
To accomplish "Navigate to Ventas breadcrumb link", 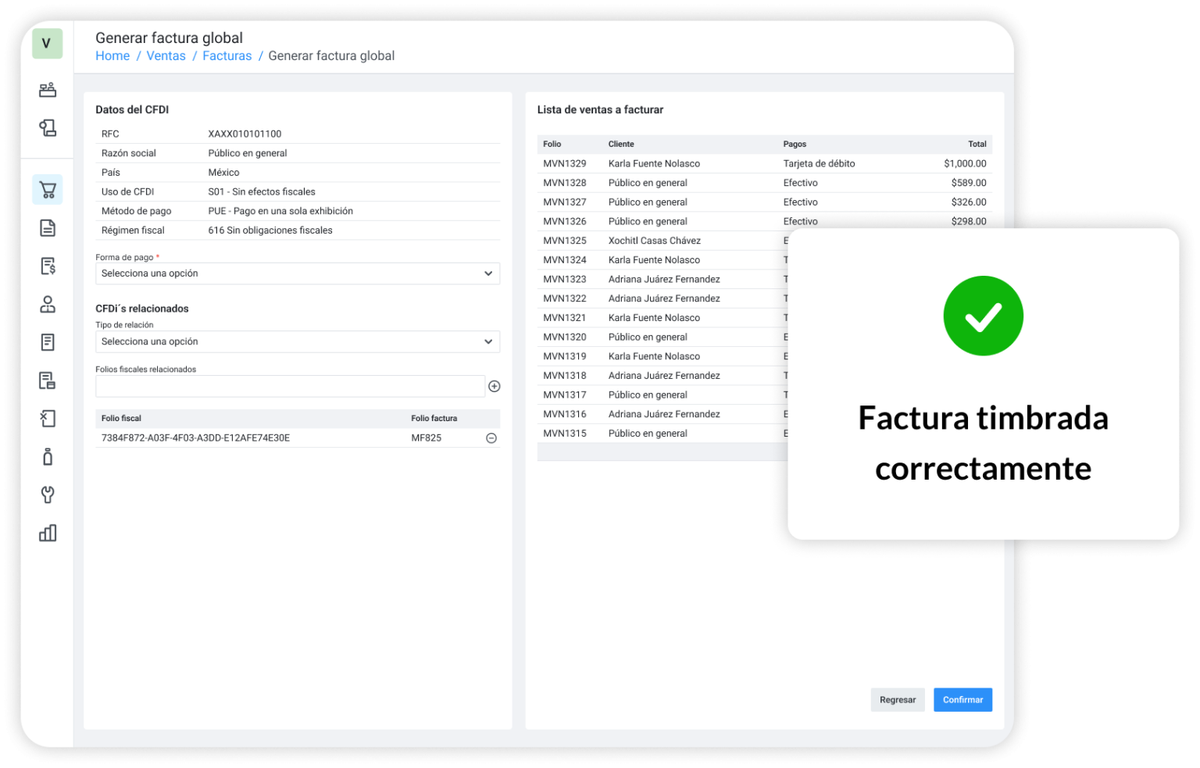I will click(x=166, y=56).
